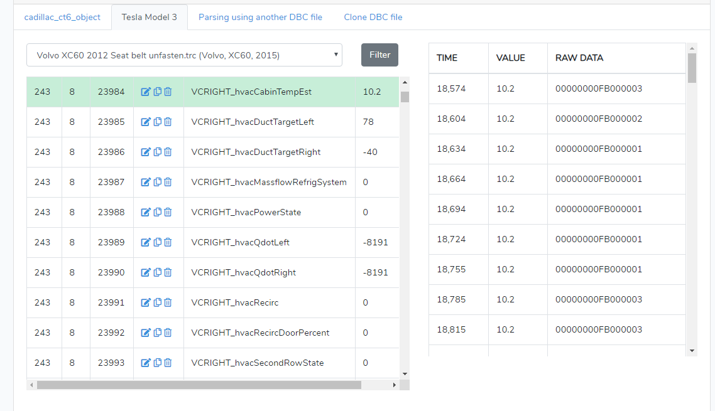This screenshot has height=411, width=715.
Task: Copy the VCRIGHT_hvacRecirc signal
Action: pyautogui.click(x=157, y=302)
